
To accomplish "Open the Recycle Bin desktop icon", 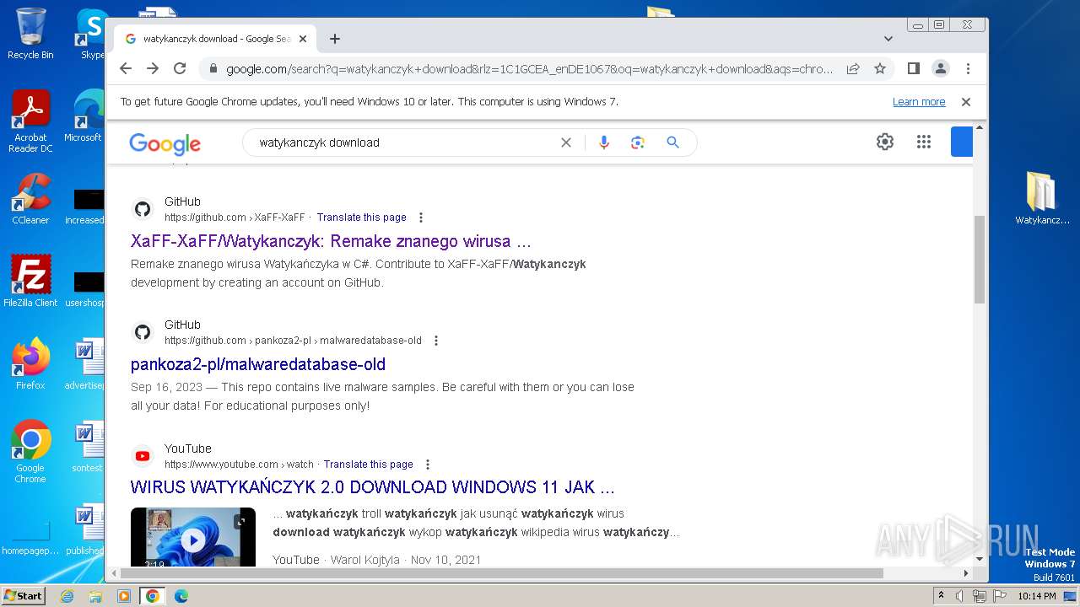I will coord(30,34).
